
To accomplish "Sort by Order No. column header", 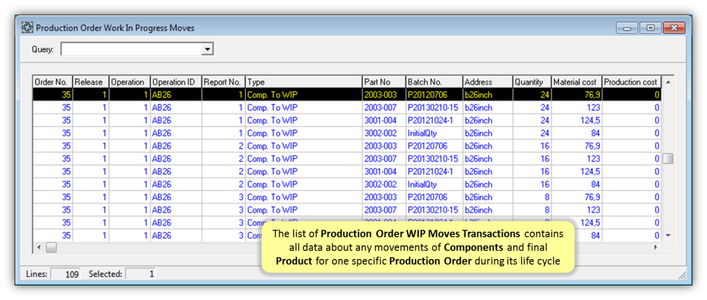I will (x=52, y=82).
